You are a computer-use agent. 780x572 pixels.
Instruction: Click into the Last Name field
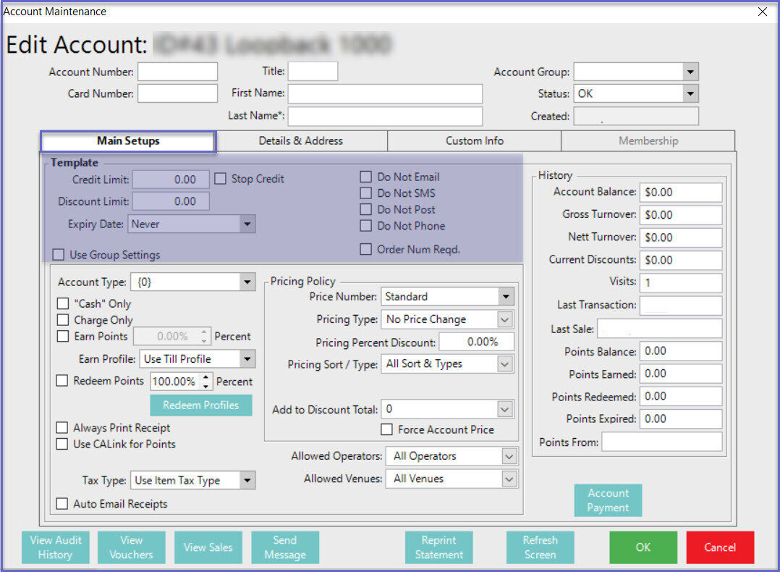pyautogui.click(x=384, y=117)
